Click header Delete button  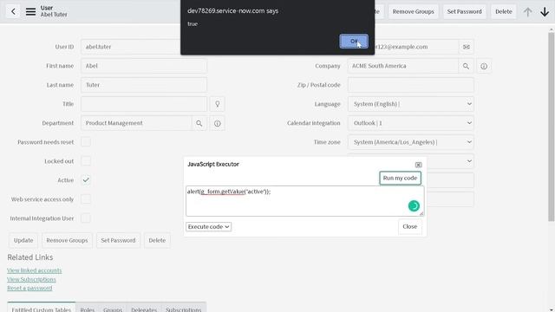pyautogui.click(x=504, y=11)
